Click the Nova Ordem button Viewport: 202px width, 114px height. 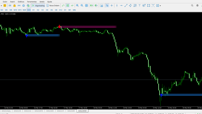pos(53,5)
